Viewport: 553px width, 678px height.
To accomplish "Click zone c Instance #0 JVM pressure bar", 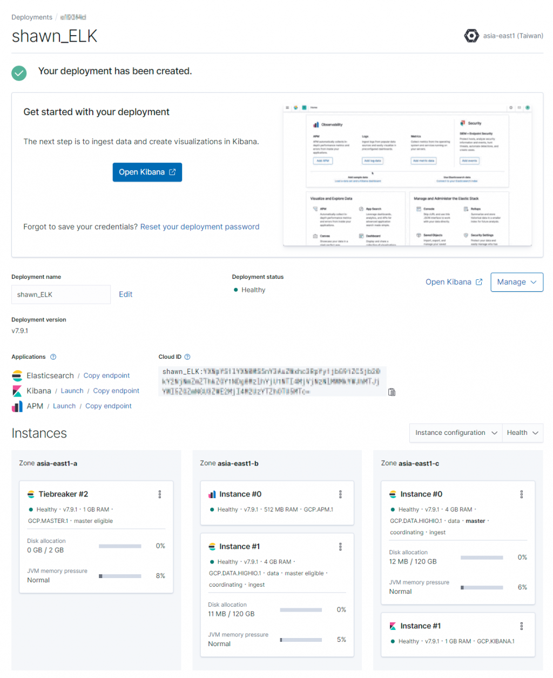I will [482, 588].
